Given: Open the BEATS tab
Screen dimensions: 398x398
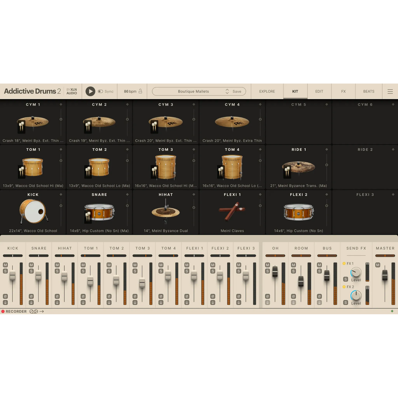Looking at the screenshot, I should pos(369,91).
